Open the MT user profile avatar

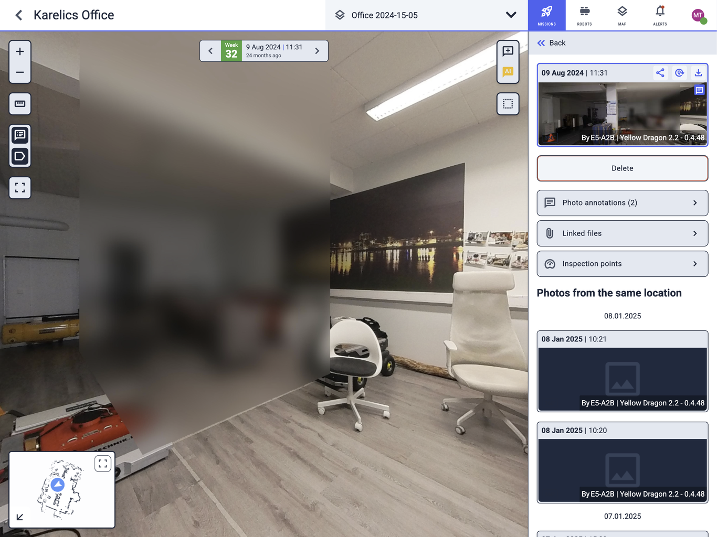coord(698,16)
